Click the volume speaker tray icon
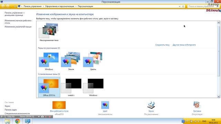This screenshot has width=221, height=124. [199, 121]
